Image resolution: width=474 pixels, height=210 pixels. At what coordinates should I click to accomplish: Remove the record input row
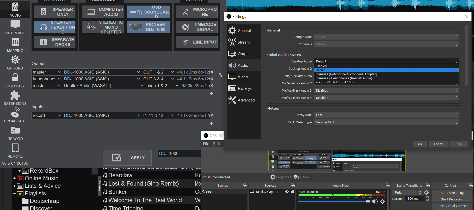tap(212, 115)
